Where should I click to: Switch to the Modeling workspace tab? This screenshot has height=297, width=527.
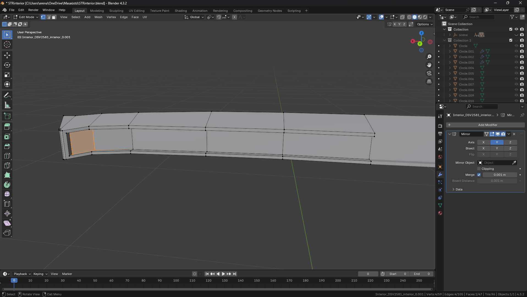coord(97,11)
